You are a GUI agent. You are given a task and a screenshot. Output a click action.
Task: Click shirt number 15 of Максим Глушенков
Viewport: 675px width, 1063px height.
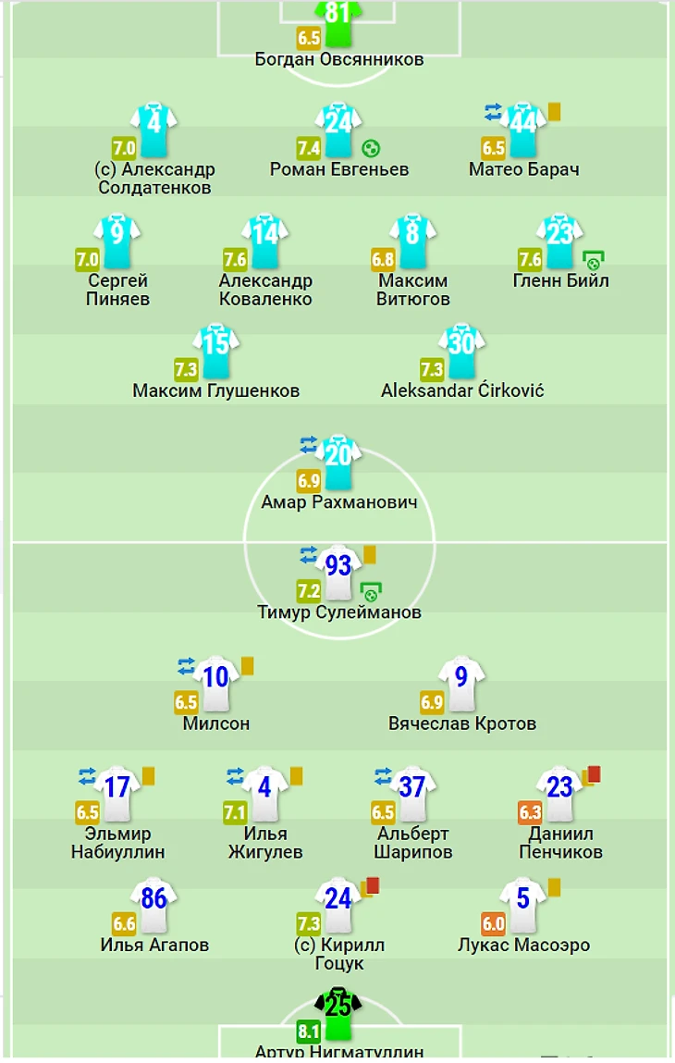(215, 344)
